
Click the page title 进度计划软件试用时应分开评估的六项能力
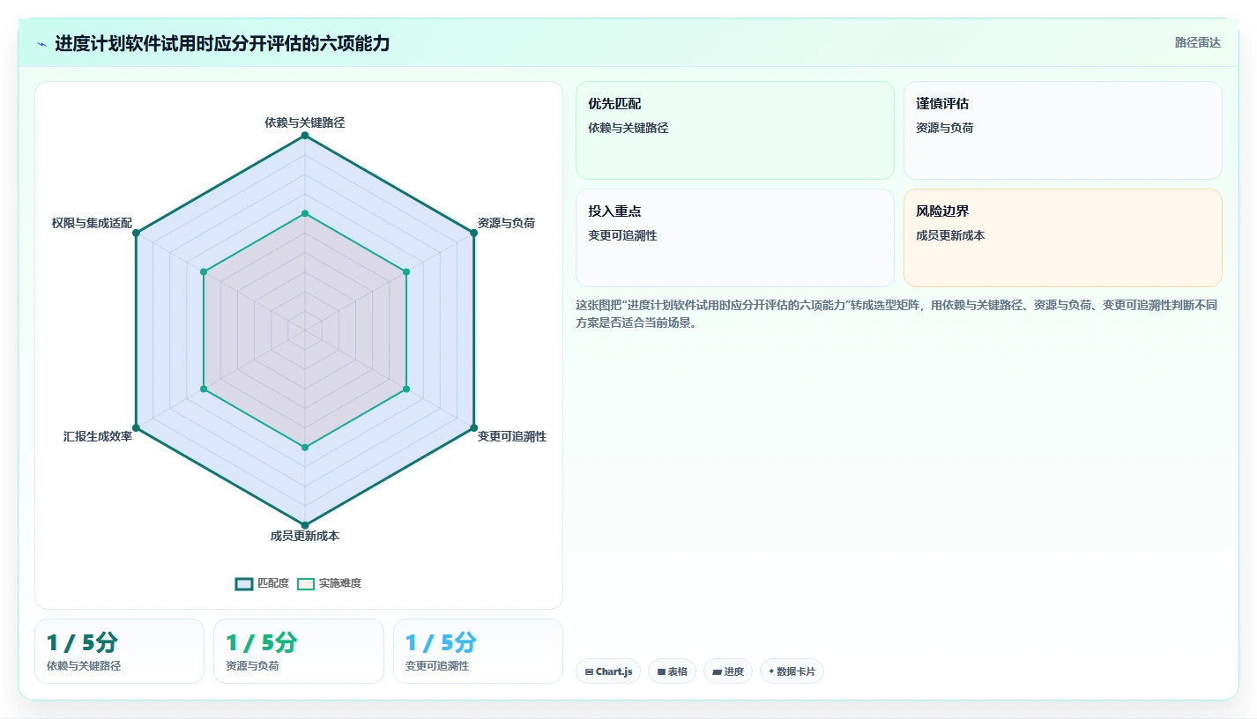[x=222, y=44]
